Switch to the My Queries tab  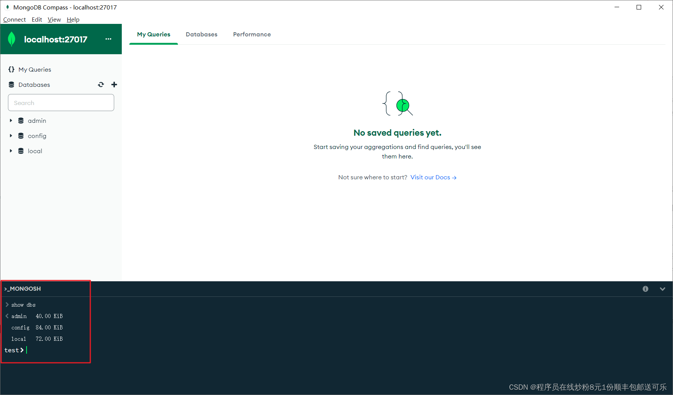pyautogui.click(x=154, y=34)
